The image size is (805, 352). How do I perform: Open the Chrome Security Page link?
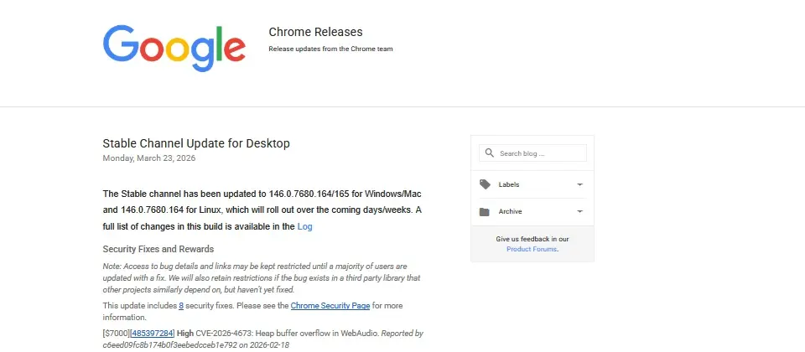coord(330,305)
